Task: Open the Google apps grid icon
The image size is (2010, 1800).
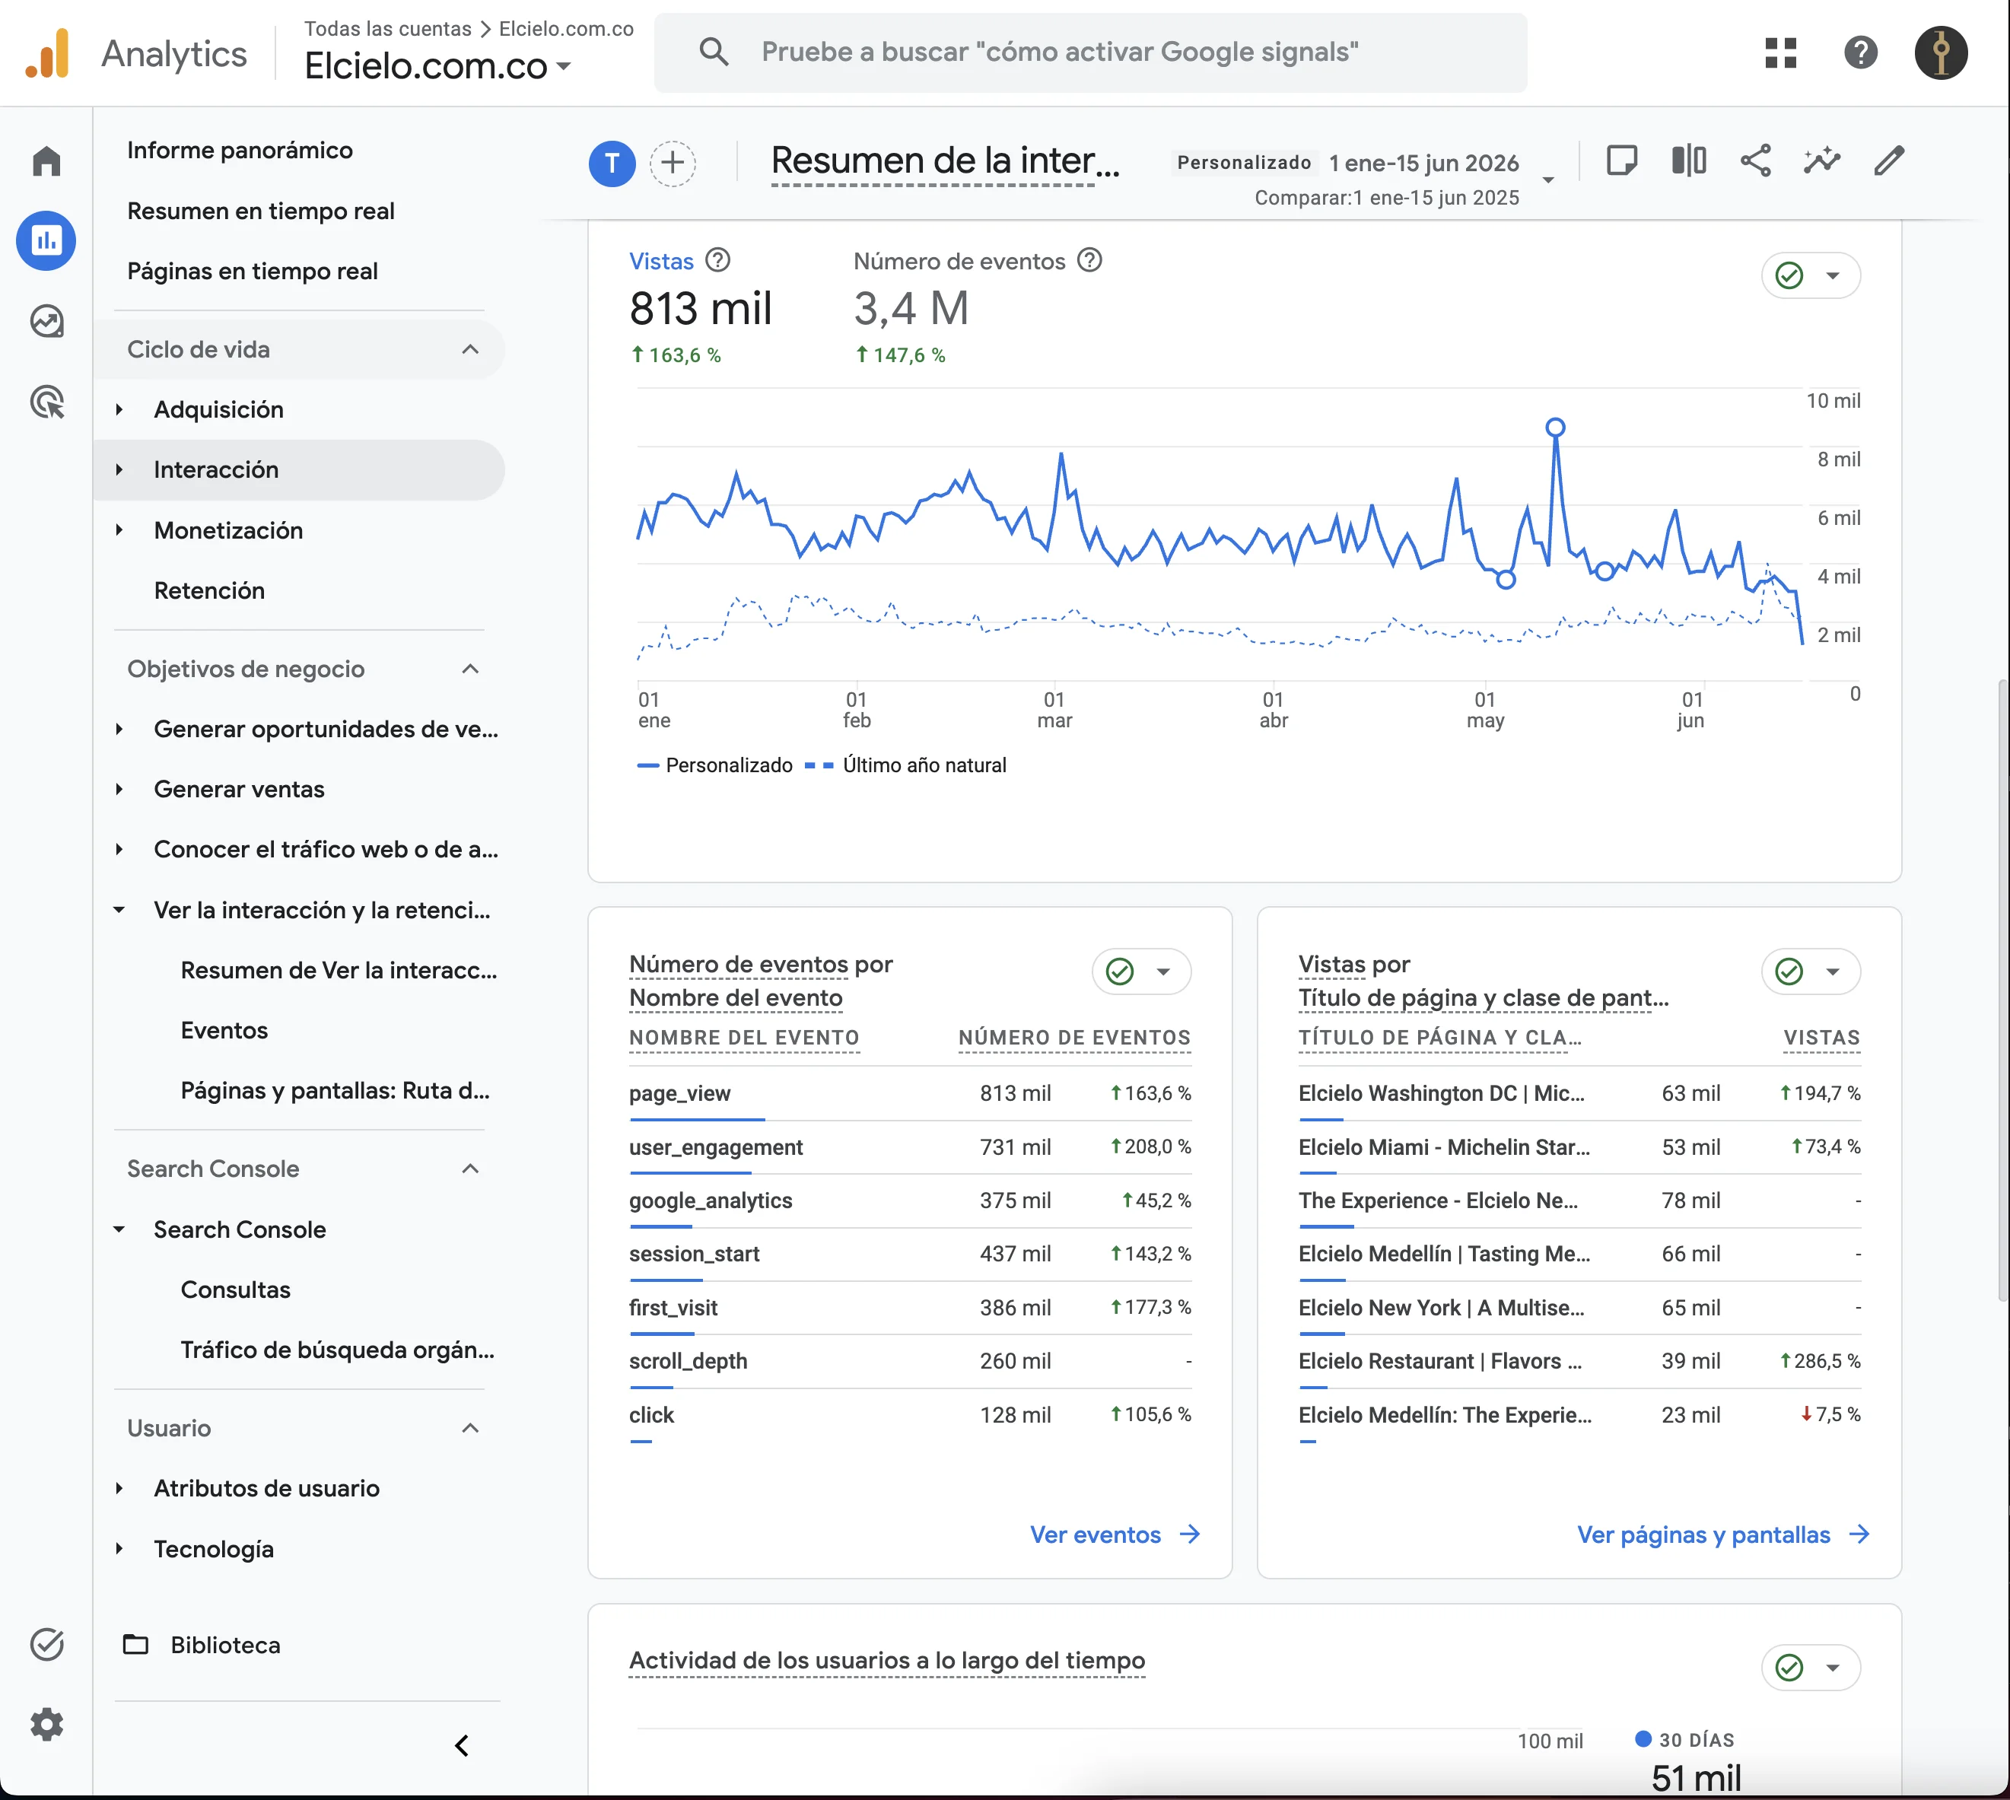Action: point(1780,52)
